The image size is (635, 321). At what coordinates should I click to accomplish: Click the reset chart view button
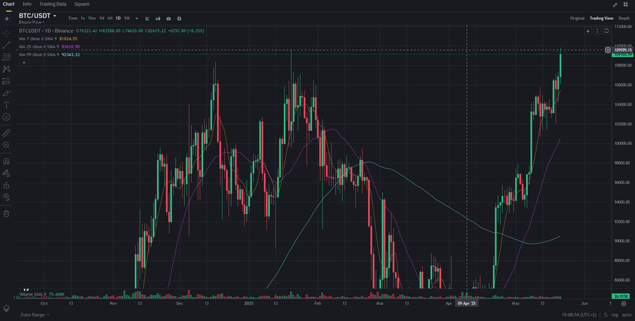[606, 31]
